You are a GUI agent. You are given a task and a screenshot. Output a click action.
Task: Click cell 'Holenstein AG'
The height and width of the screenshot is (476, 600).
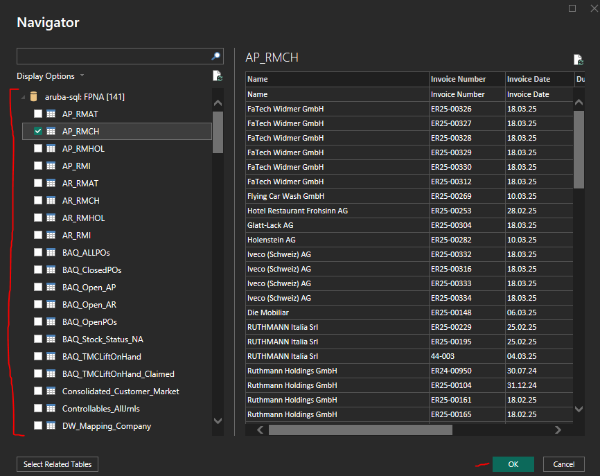click(x=337, y=240)
